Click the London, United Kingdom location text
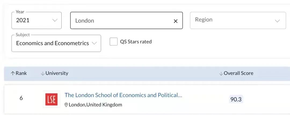 click(x=95, y=105)
